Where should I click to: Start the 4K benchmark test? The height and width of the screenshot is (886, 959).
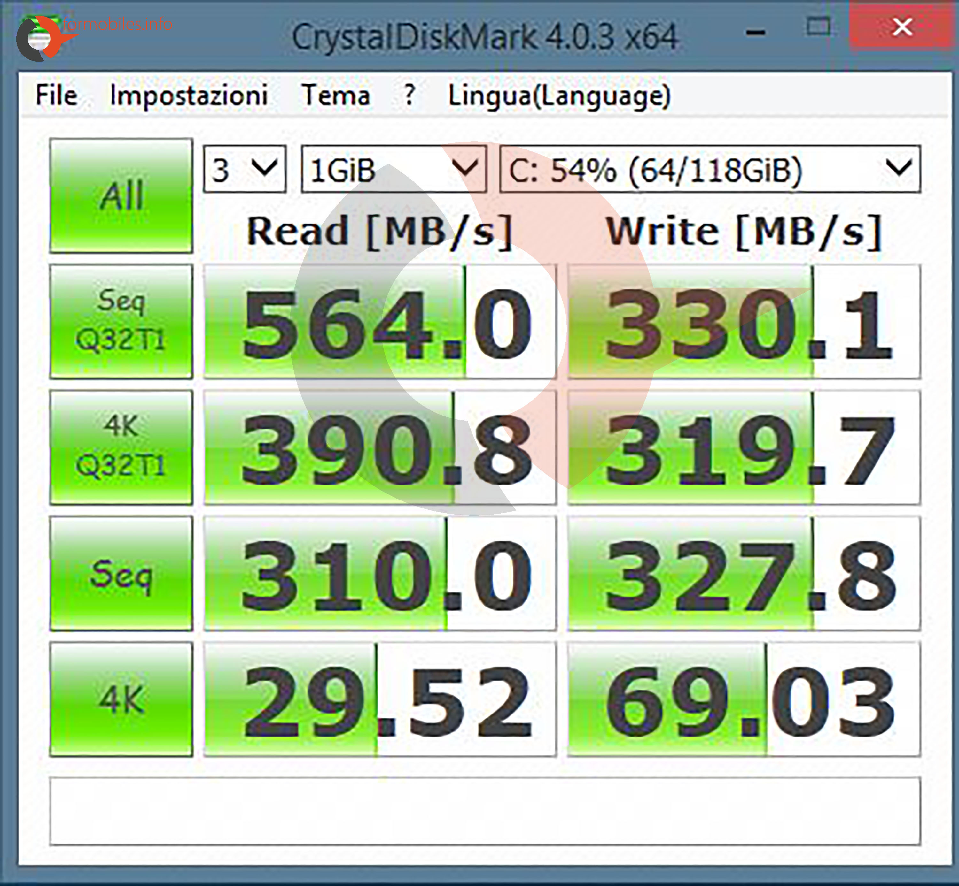pyautogui.click(x=121, y=699)
